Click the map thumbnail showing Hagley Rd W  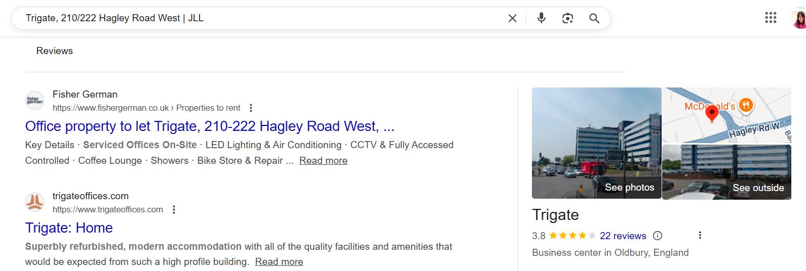pyautogui.click(x=726, y=115)
